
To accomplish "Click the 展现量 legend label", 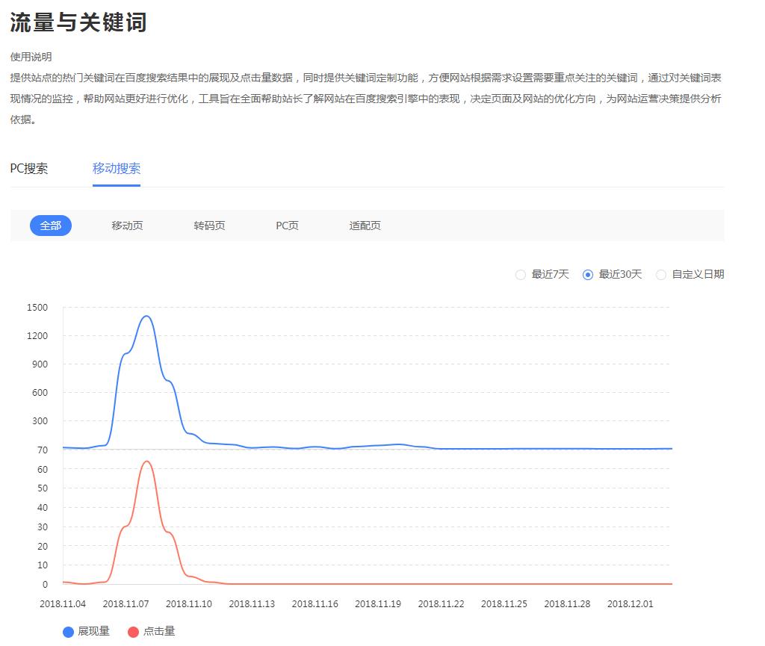I will 93,632.
